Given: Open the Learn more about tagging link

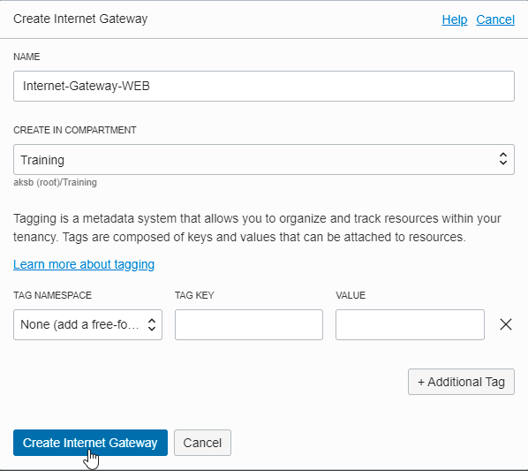Looking at the screenshot, I should tap(84, 264).
